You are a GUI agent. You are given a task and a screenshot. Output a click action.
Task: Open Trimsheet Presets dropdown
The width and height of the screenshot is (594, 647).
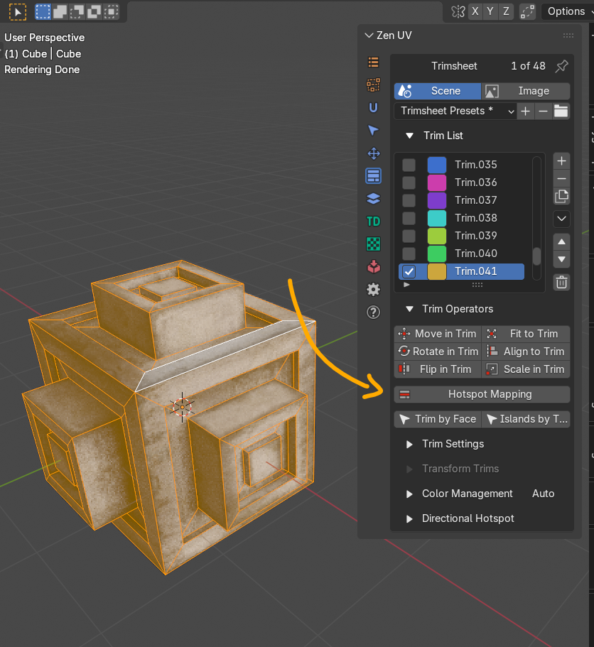[x=455, y=112]
